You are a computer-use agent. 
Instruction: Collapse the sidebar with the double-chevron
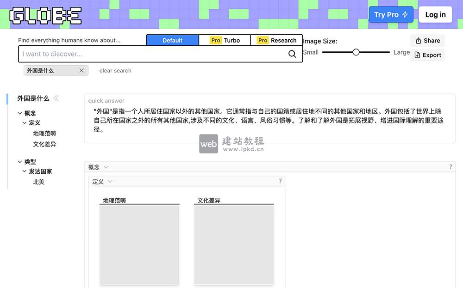point(56,98)
